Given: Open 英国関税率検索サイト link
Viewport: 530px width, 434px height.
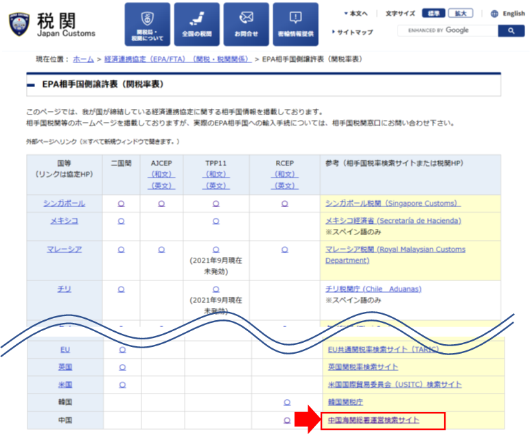Looking at the screenshot, I should click(363, 367).
